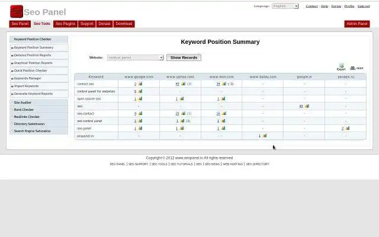Open the graph icon for contact seo on Google

(x=140, y=84)
